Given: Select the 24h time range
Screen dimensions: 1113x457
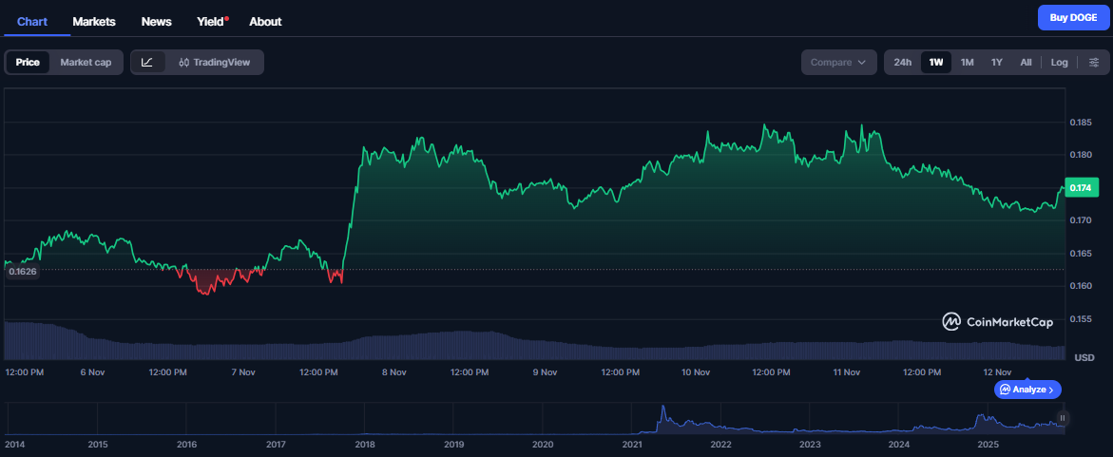Looking at the screenshot, I should point(903,63).
